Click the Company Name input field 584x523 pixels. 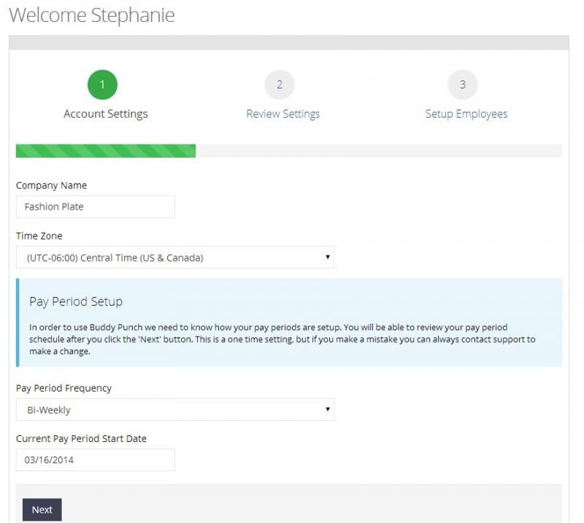coord(96,207)
